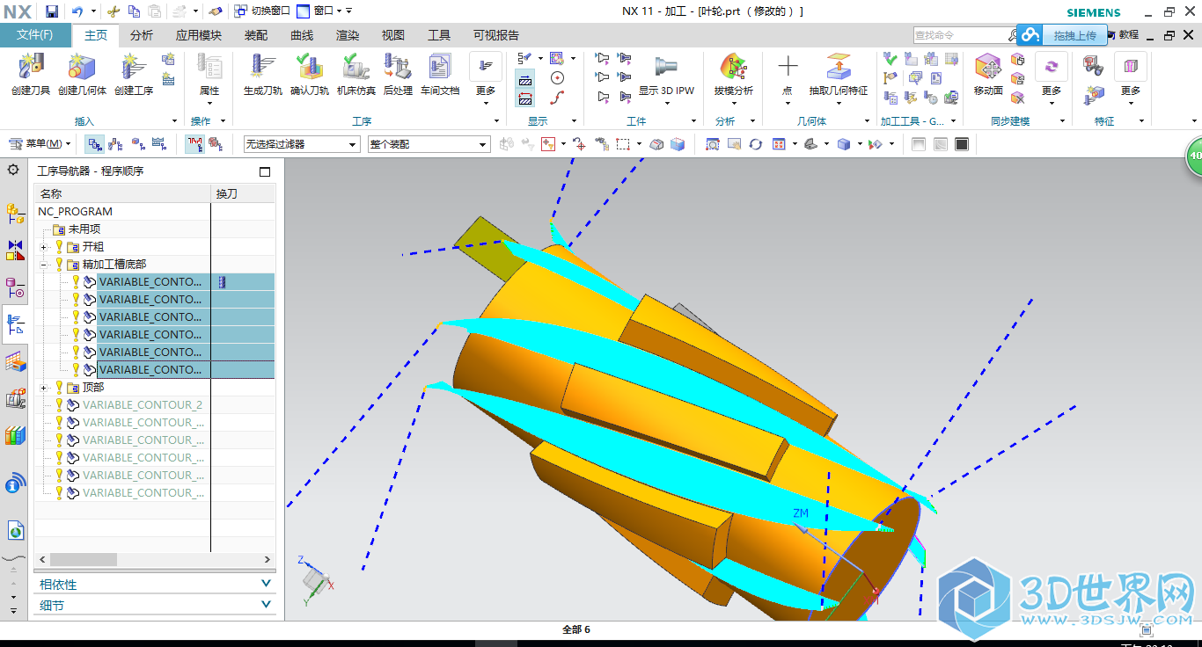Click the Properties (属性) icon
This screenshot has height=647, width=1202.
click(x=209, y=67)
